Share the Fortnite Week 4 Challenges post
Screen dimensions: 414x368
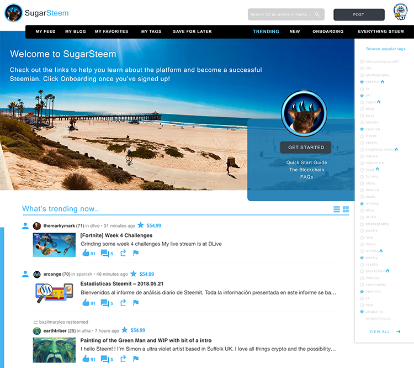click(123, 253)
